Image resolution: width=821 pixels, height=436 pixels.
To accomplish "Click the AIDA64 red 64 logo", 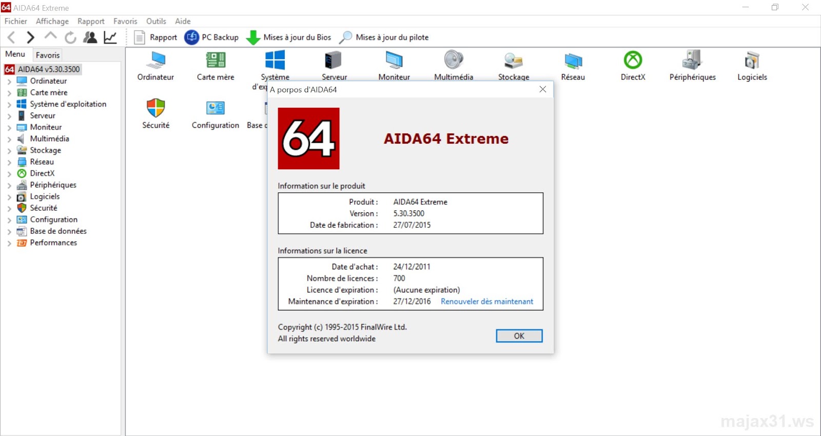I will click(308, 138).
